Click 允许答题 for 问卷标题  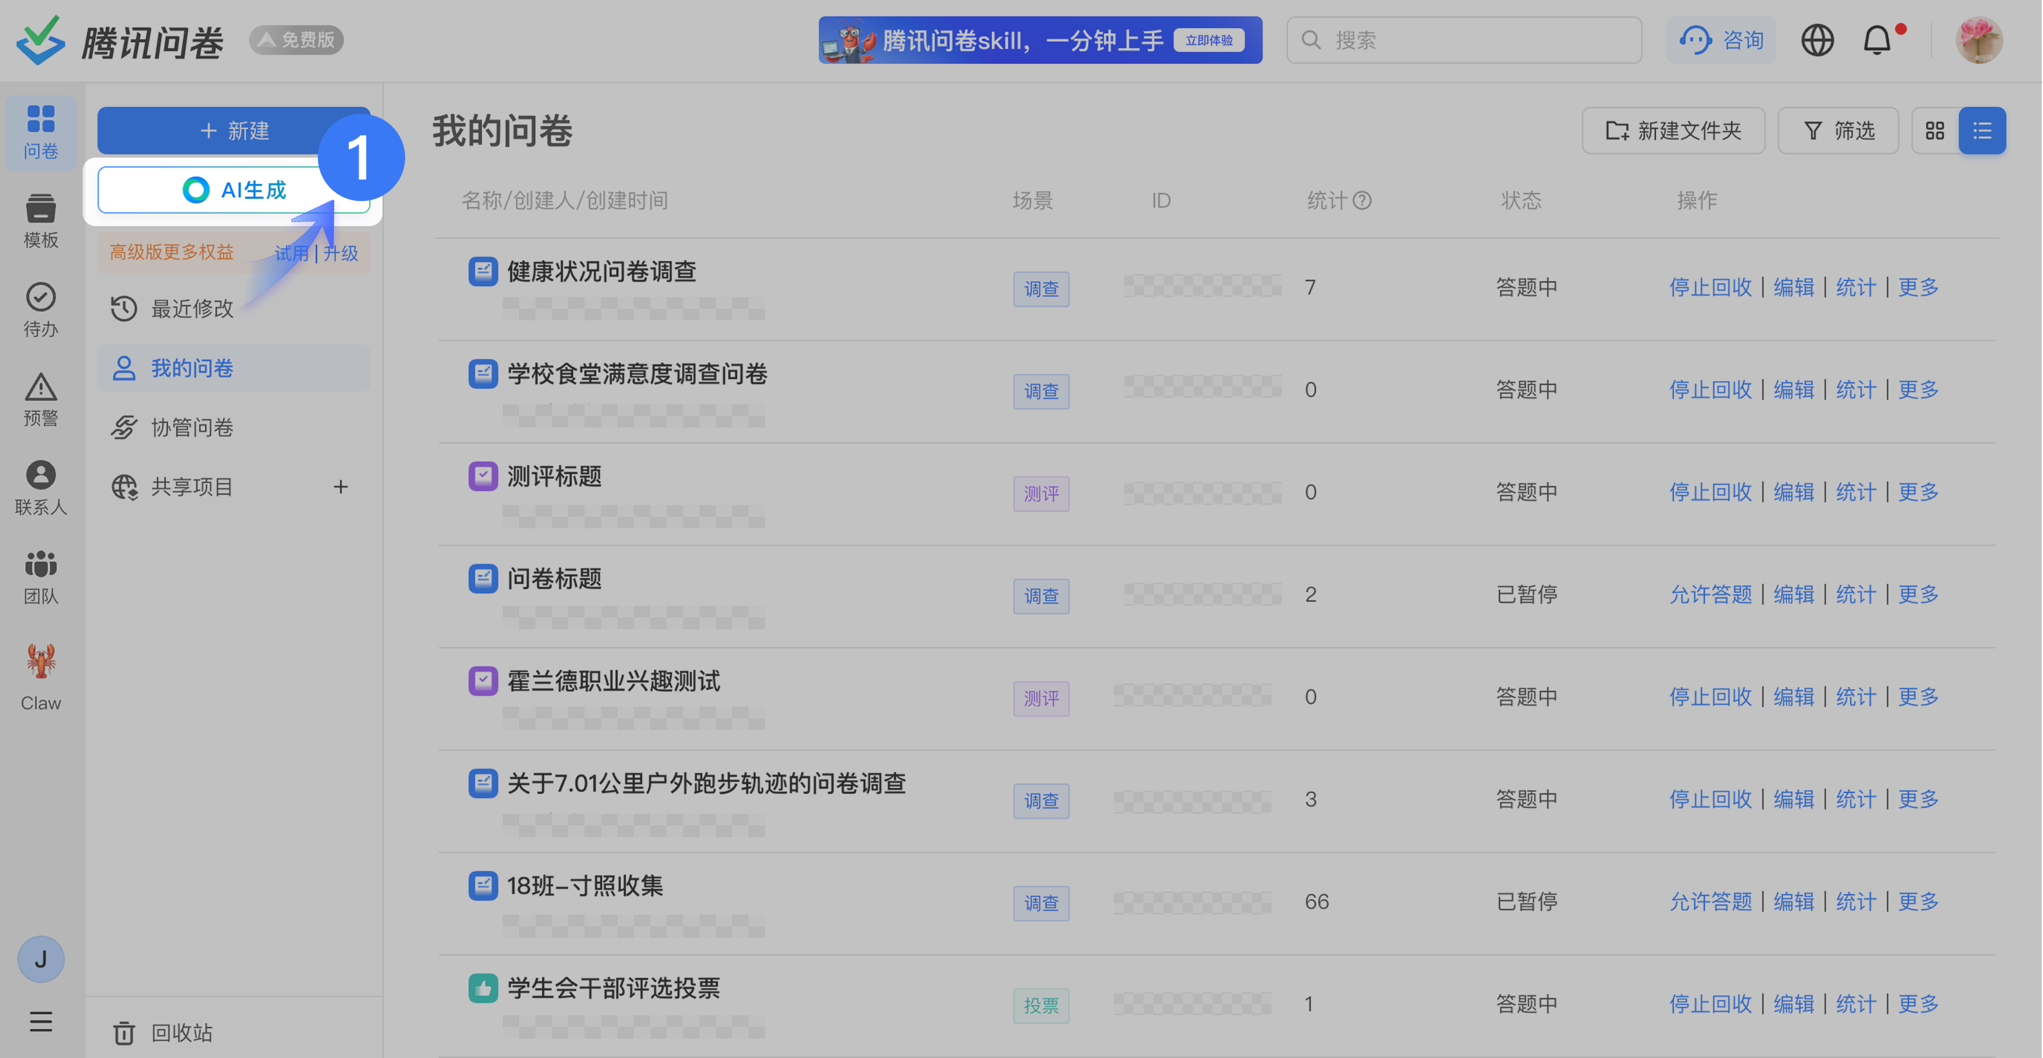1710,594
